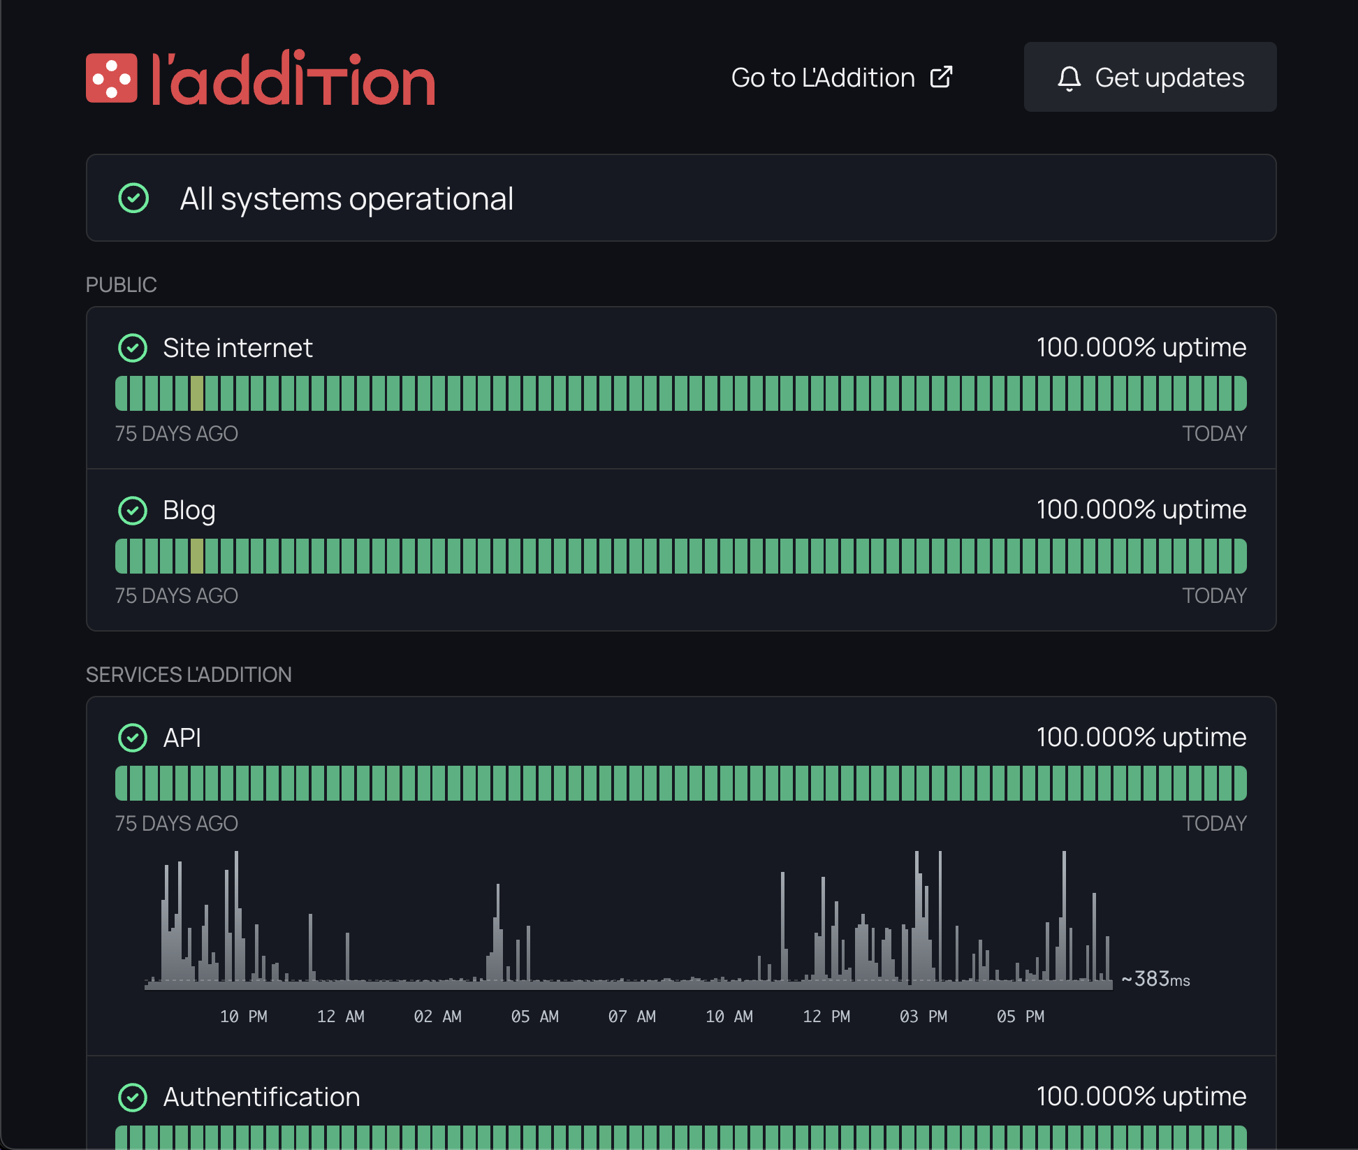Click the first day segment of API uptime bar

coord(122,783)
